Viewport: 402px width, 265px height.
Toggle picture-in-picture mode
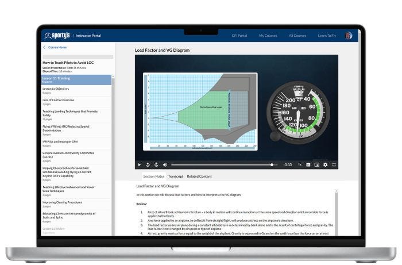coord(316,164)
